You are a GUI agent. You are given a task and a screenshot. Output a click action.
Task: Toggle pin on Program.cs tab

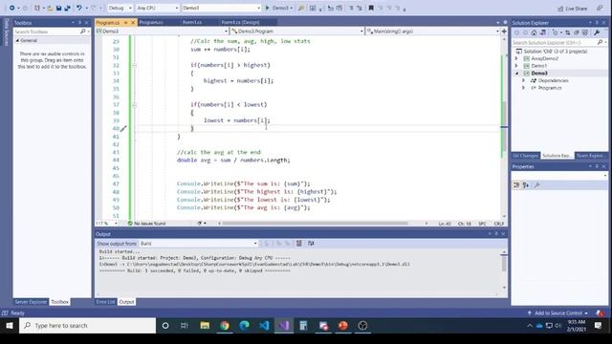125,23
